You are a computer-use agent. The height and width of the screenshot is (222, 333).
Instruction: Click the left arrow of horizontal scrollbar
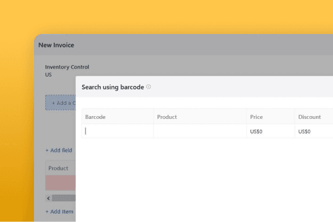[49, 198]
